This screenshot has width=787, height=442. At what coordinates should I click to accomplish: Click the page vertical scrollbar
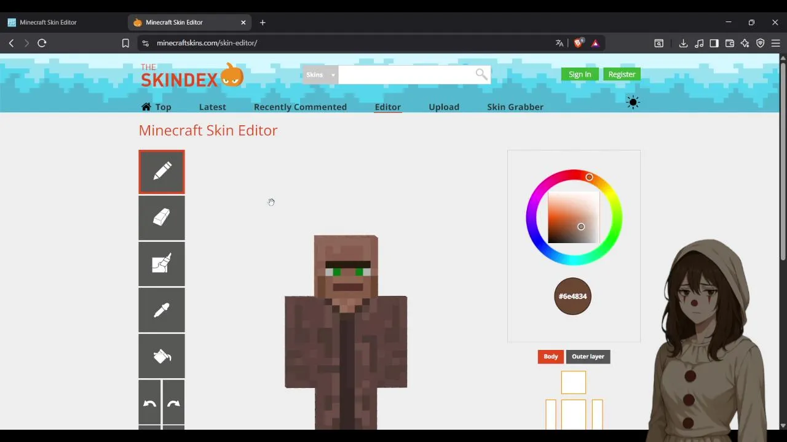point(783,161)
